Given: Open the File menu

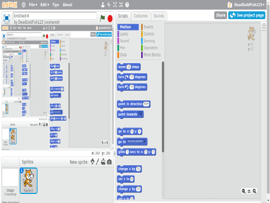Looking at the screenshot, I should (33, 5).
